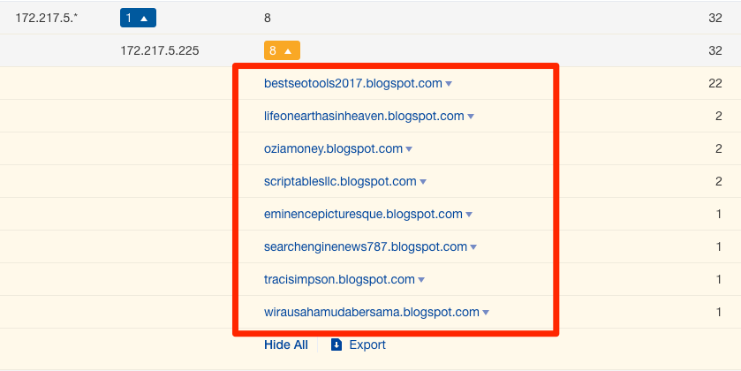741x371 pixels.
Task: Collapse the orange 8 badge for 172.217.5.225
Action: click(x=282, y=50)
